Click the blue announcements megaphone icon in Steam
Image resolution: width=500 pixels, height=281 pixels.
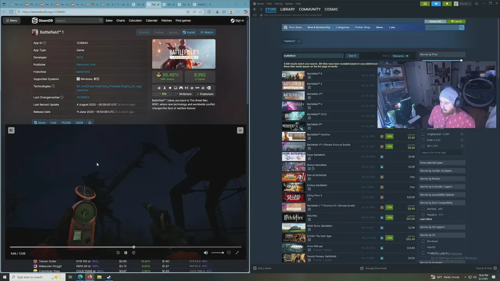436,4
